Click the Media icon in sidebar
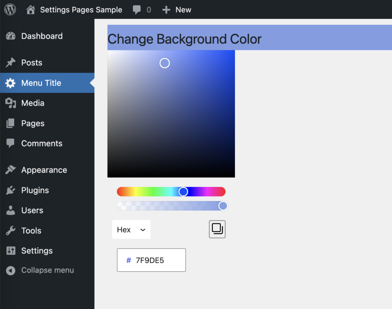This screenshot has height=309, width=392. tap(10, 103)
